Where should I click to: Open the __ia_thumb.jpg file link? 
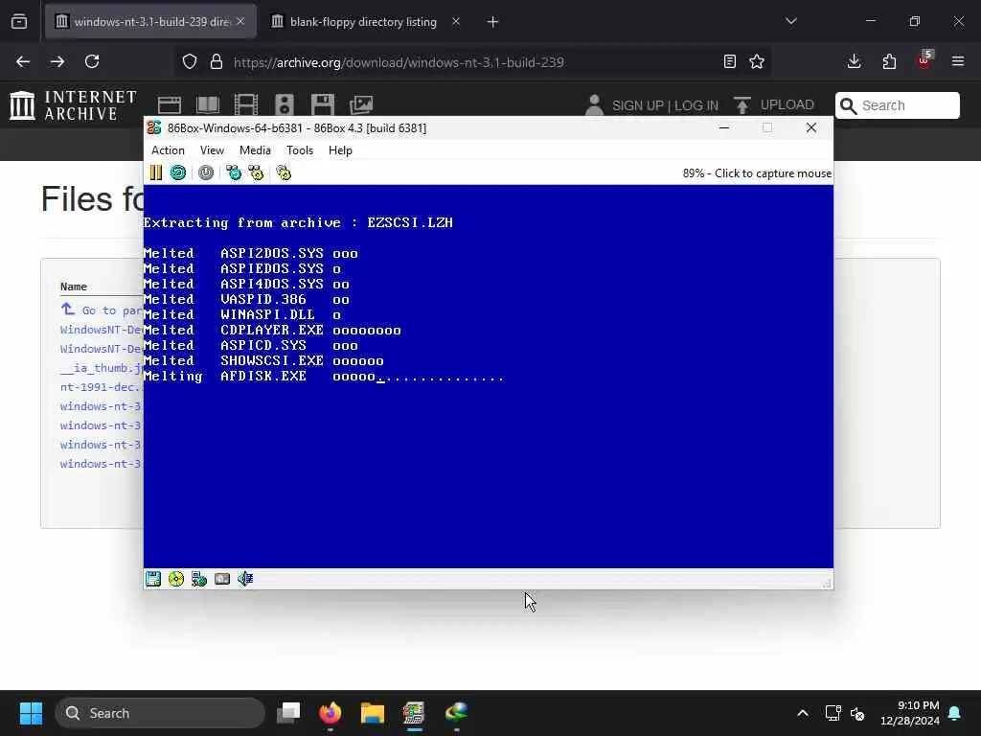[102, 367]
